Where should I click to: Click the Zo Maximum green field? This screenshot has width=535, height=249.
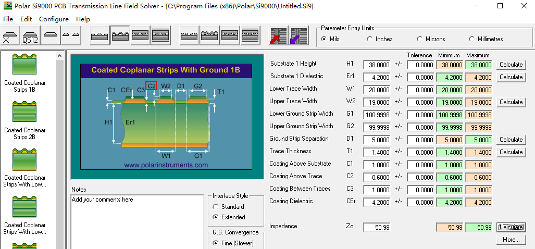pyautogui.click(x=479, y=228)
